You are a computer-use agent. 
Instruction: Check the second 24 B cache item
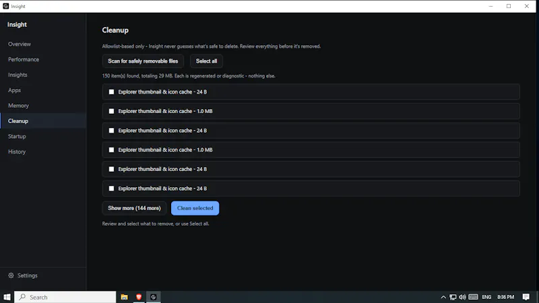pos(111,131)
